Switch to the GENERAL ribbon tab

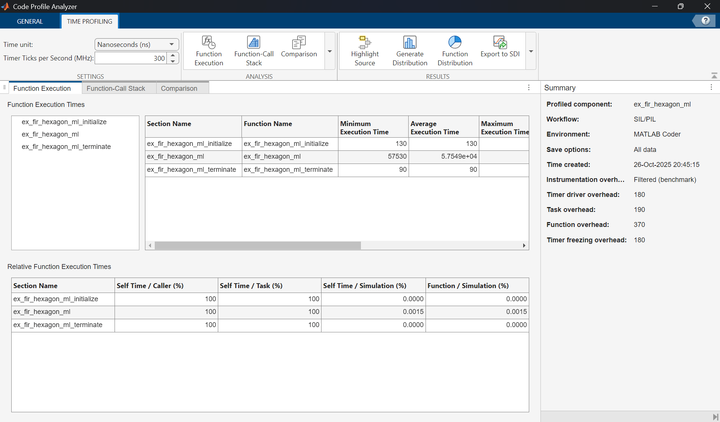coord(30,21)
